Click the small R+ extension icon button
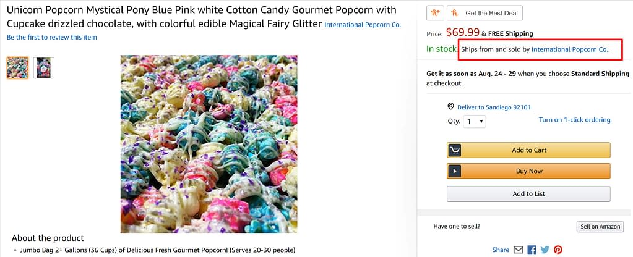This screenshot has height=257, width=633. [x=435, y=12]
